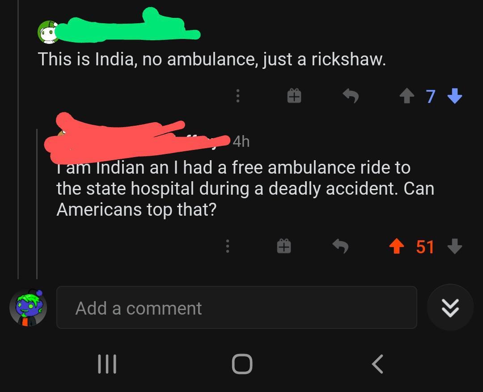The width and height of the screenshot is (483, 392).
Task: Reply to the rickshaw comment
Action: 351,95
